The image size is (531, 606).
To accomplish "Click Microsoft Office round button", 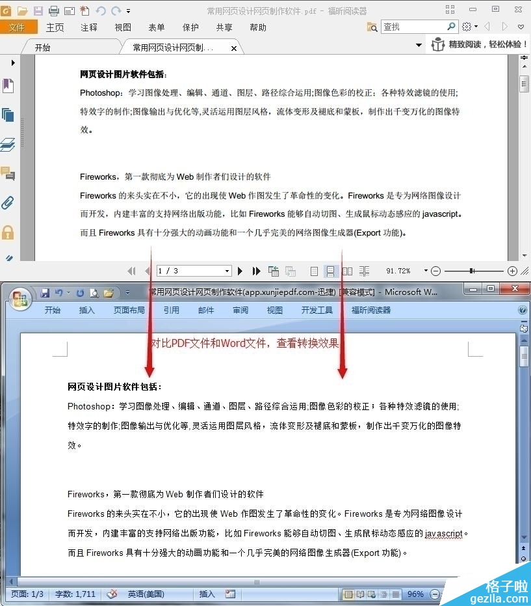I will click(20, 299).
